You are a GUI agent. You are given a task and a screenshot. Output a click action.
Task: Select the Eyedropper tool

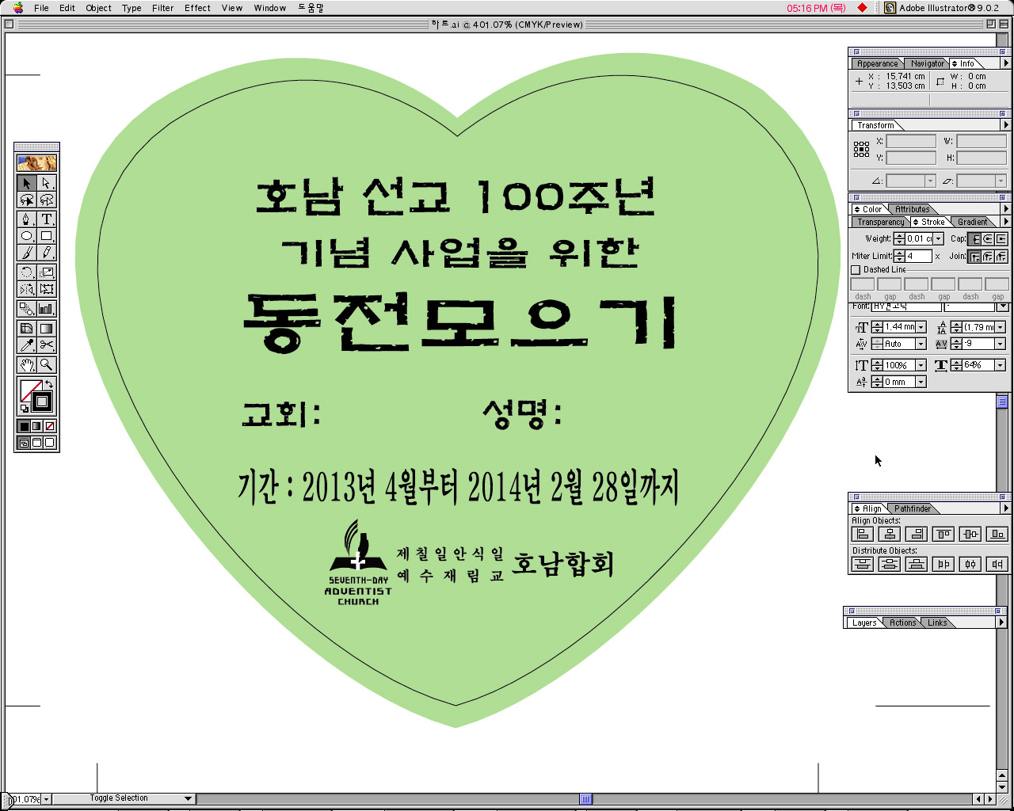tap(26, 345)
